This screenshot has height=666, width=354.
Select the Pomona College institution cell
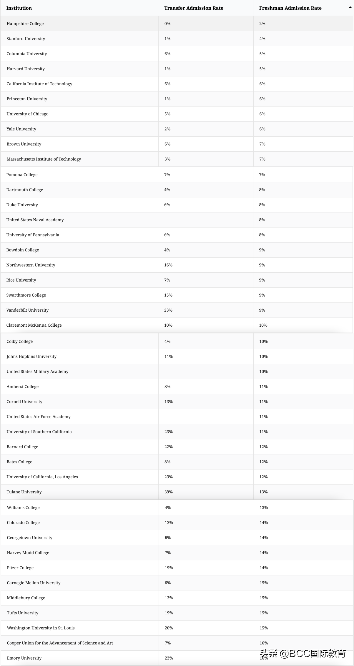coord(22,175)
